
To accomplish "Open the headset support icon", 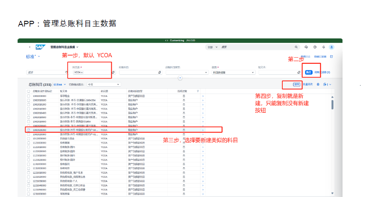I will click(x=306, y=47).
